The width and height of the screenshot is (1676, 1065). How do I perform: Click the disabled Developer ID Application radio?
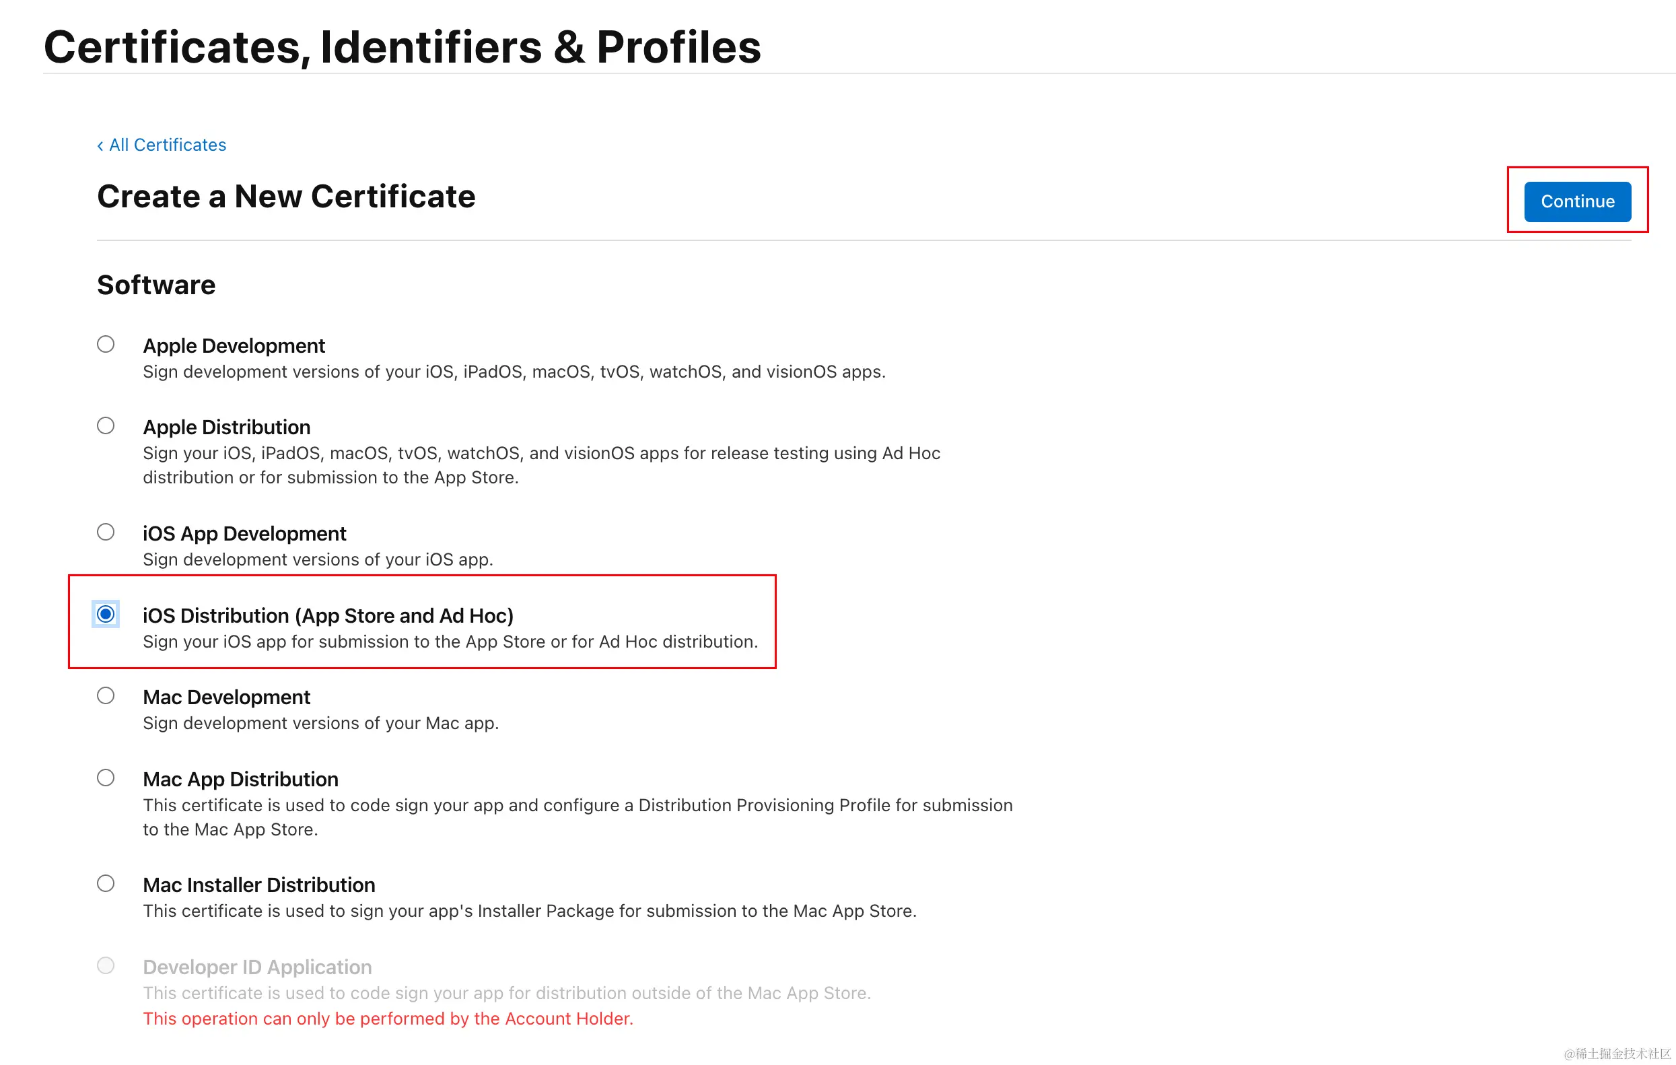tap(106, 965)
